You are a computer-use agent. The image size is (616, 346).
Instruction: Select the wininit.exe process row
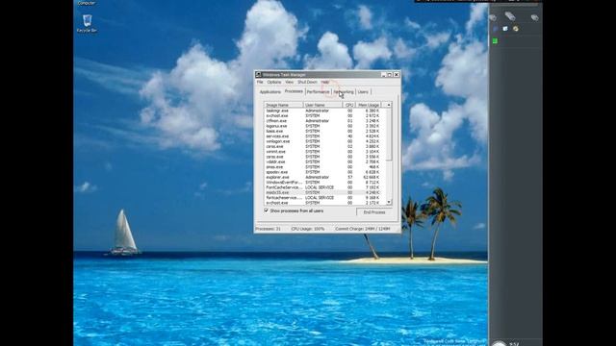324,152
